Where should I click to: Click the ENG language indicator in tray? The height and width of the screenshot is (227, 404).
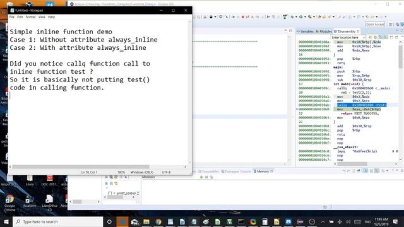[x=367, y=221]
